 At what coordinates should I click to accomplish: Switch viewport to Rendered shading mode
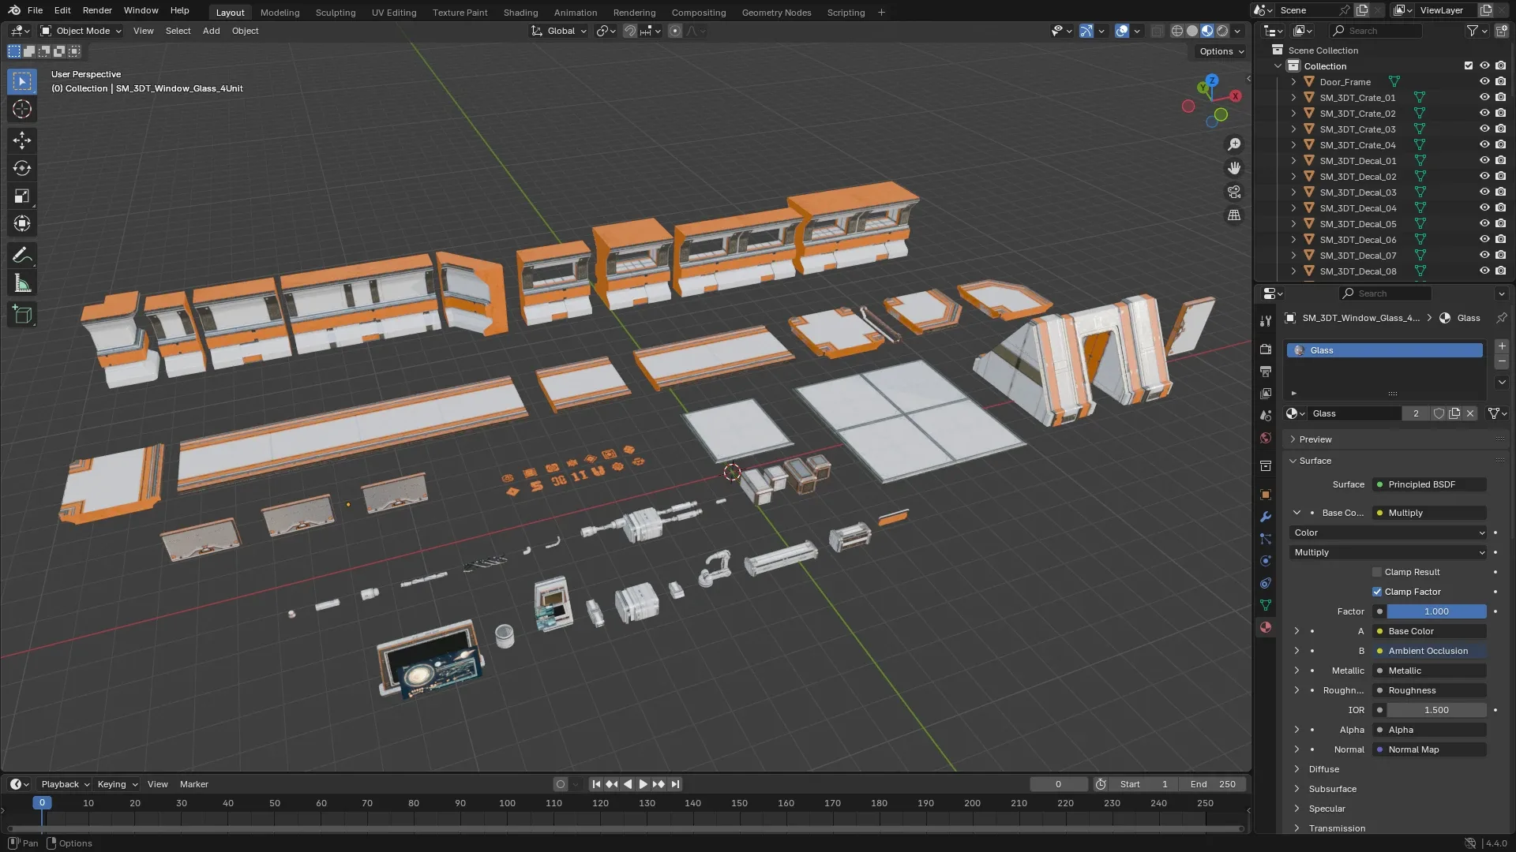[1222, 31]
